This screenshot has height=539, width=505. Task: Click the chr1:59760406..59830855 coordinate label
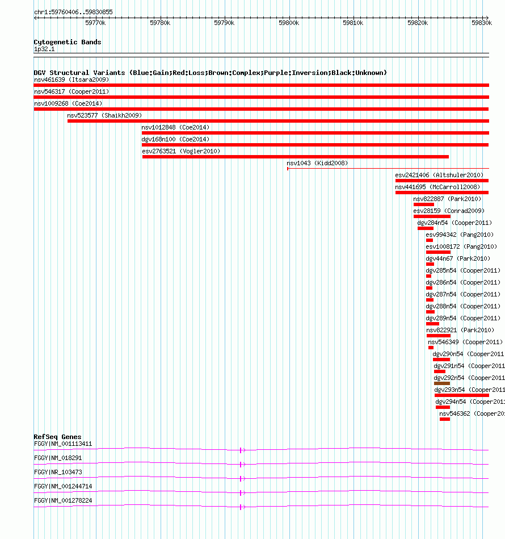pos(73,12)
